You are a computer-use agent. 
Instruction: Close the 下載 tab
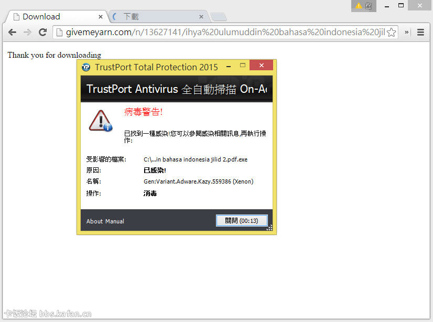(201, 17)
